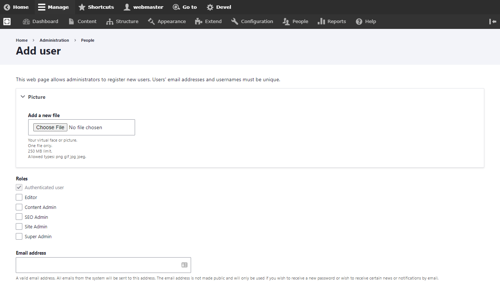Click the Devel gear icon

tap(210, 7)
